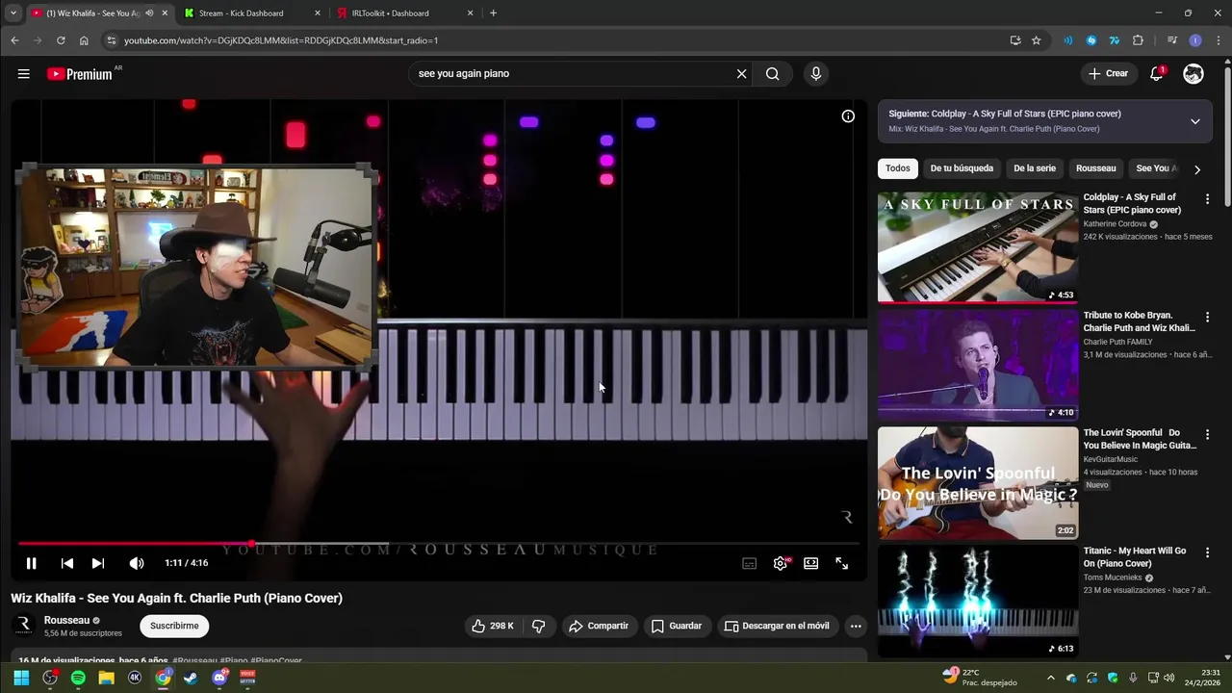
Task: Open the Chrome three-dot menu
Action: click(1219, 40)
